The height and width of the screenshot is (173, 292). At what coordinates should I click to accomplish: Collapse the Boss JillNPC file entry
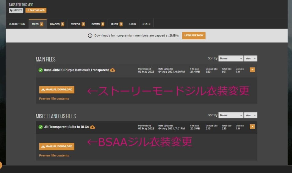pyautogui.click(x=252, y=70)
